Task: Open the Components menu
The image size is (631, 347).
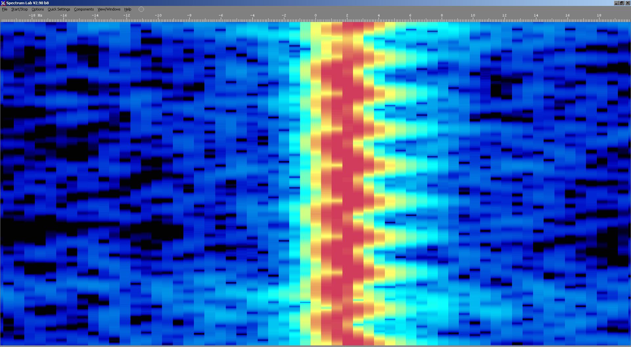Action: [x=84, y=9]
